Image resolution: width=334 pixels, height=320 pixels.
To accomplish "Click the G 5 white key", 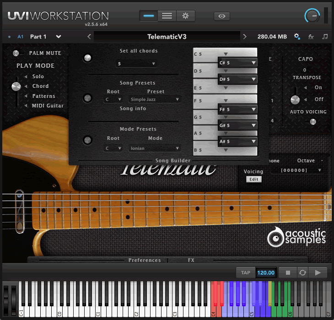I will pyautogui.click(x=205, y=117).
